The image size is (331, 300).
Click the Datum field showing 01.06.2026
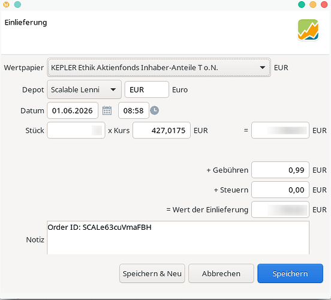73,110
